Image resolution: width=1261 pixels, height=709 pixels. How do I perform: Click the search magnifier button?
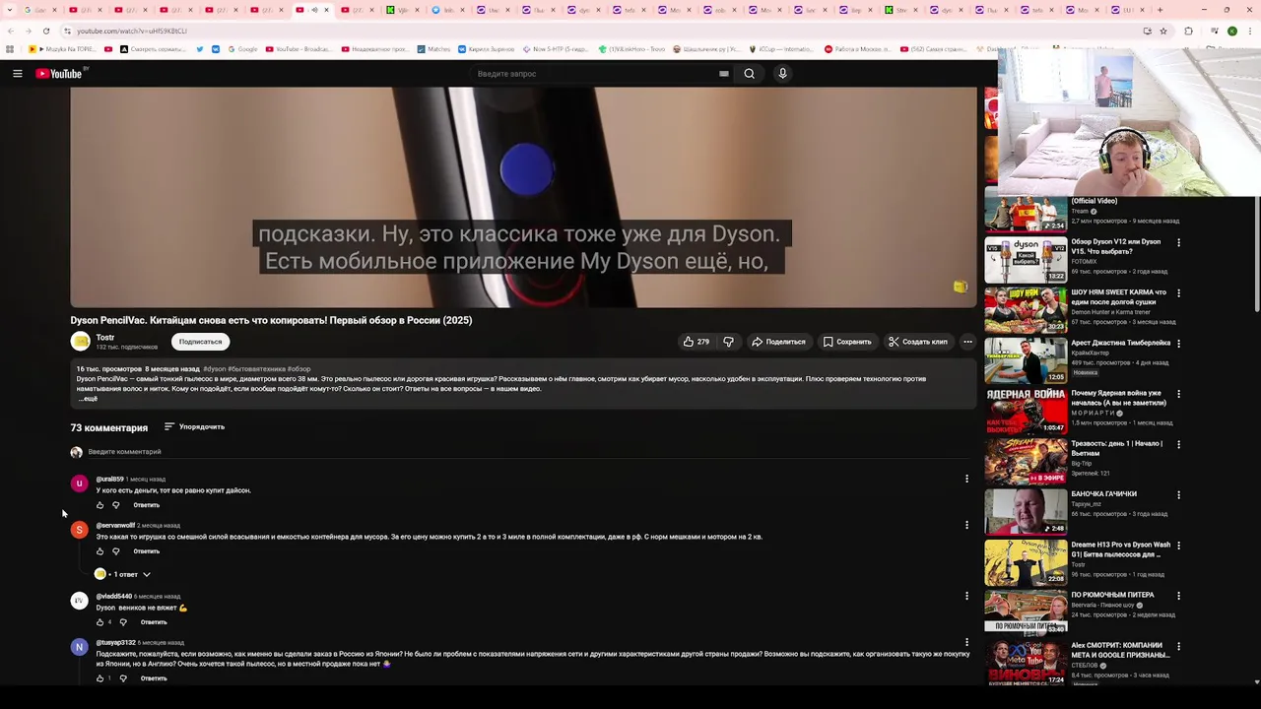tap(750, 74)
